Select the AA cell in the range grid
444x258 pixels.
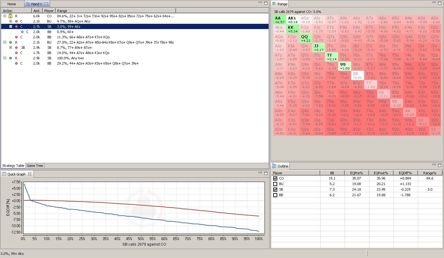280,20
